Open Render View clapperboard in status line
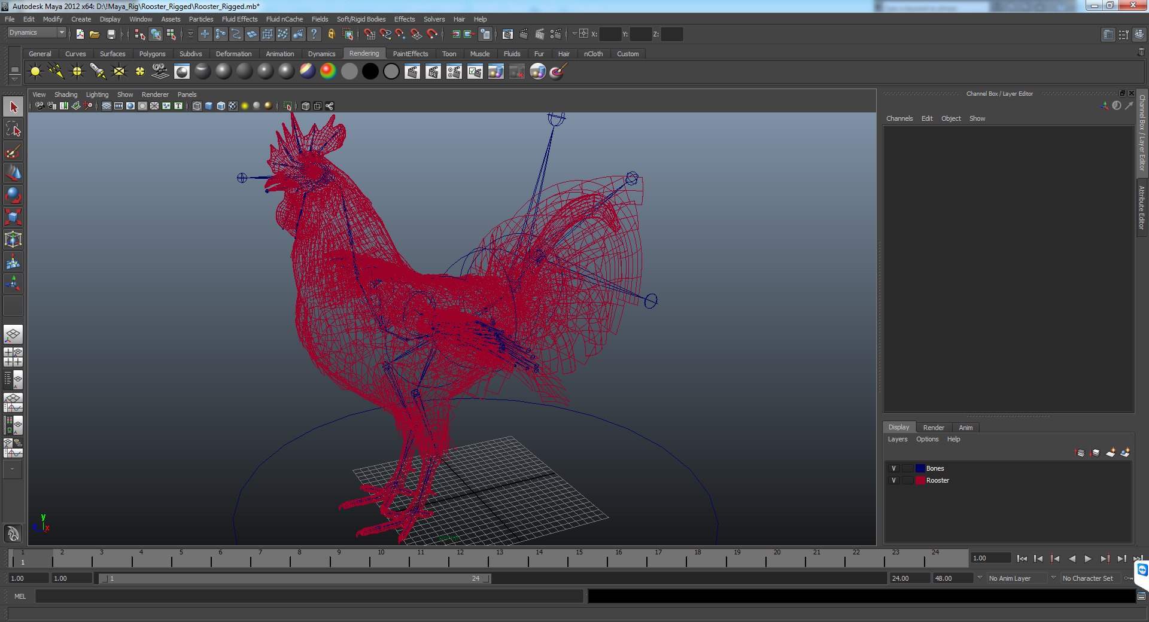1149x622 pixels. point(507,34)
